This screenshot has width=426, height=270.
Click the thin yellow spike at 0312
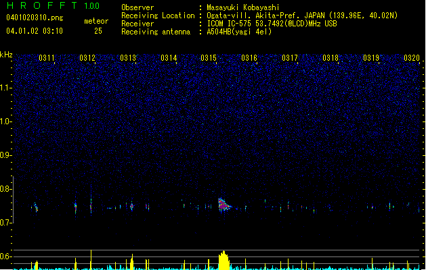point(91,260)
